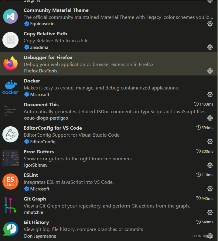
Task: Click publisher name mhutchie
Action: point(33,212)
